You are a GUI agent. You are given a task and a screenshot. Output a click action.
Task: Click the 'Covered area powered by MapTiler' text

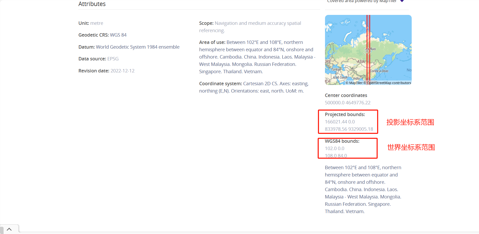(x=362, y=2)
